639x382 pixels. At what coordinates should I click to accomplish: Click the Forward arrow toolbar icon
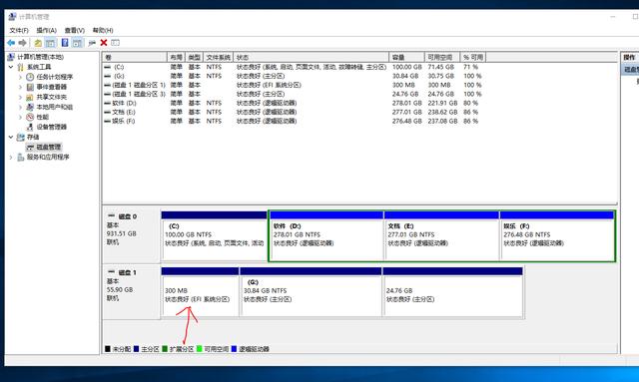pyautogui.click(x=23, y=43)
